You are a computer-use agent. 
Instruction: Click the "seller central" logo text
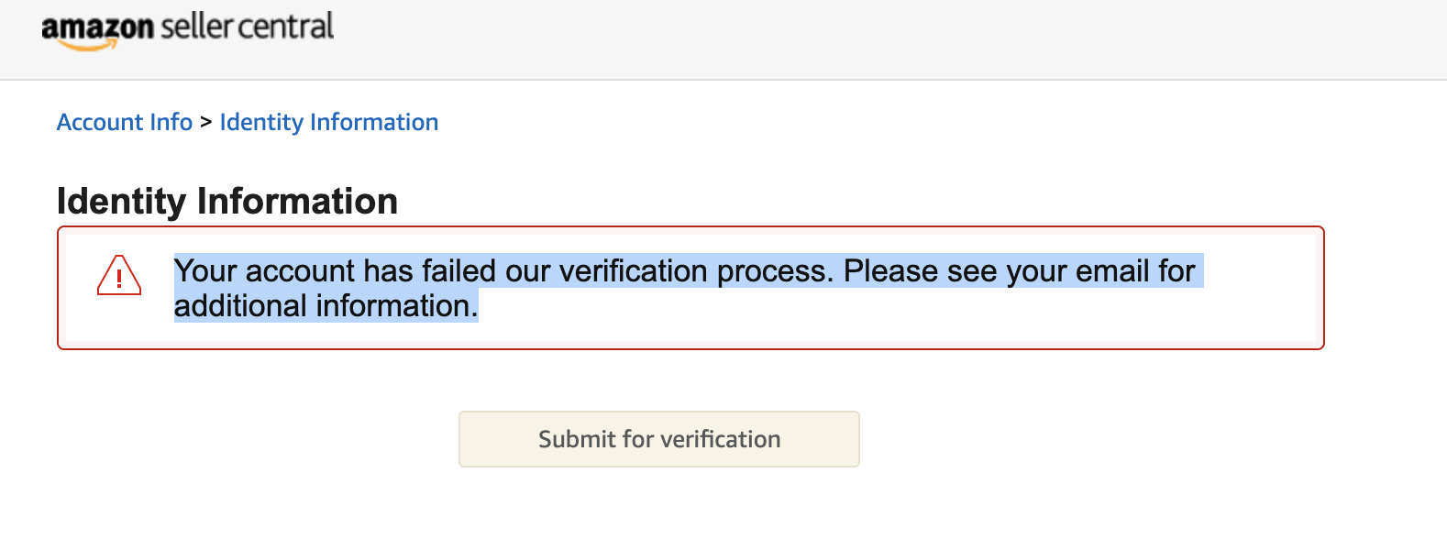click(x=248, y=27)
